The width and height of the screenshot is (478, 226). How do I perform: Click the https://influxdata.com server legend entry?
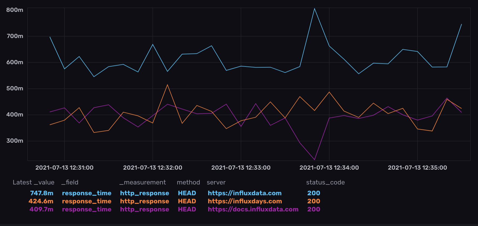tap(244, 193)
